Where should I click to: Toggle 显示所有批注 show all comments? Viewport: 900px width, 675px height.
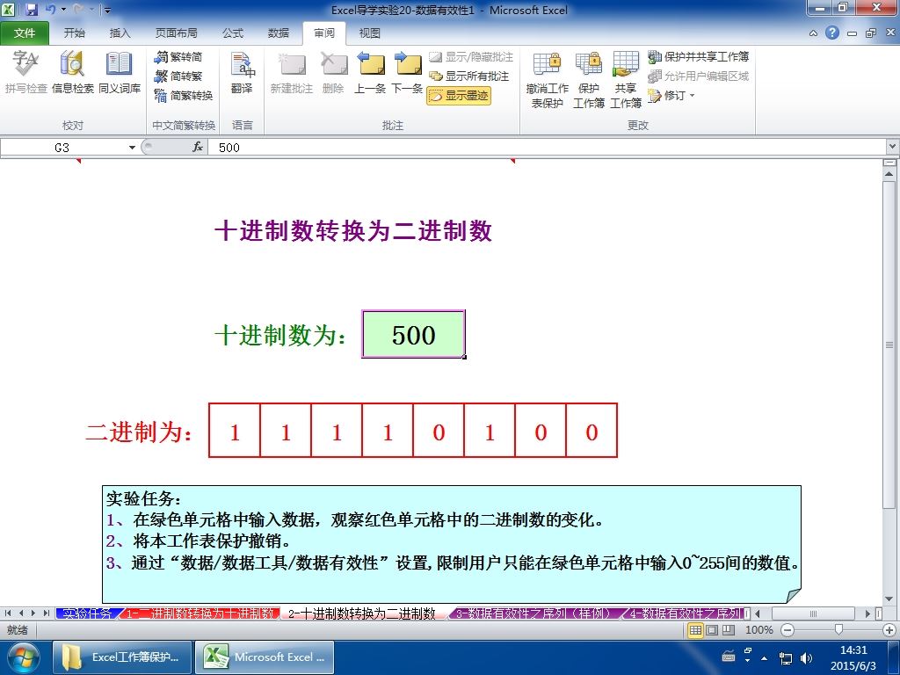pyautogui.click(x=469, y=76)
